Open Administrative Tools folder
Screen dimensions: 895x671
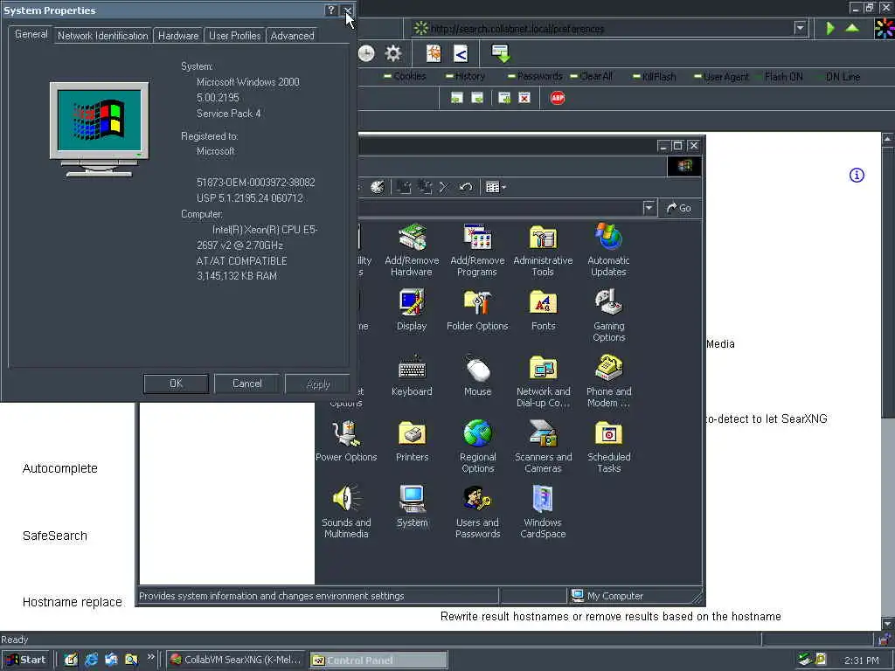543,250
